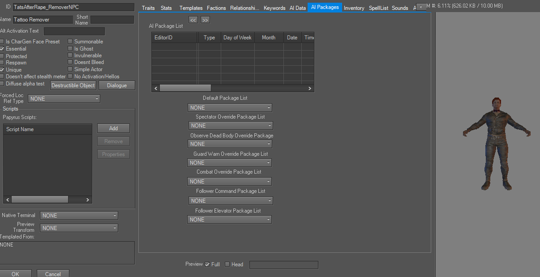This screenshot has width=540, height=277.
Task: Open the Preview Transform dropdown
Action: 79,228
